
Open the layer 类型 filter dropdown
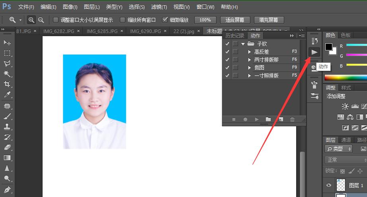pyautogui.click(x=338, y=149)
